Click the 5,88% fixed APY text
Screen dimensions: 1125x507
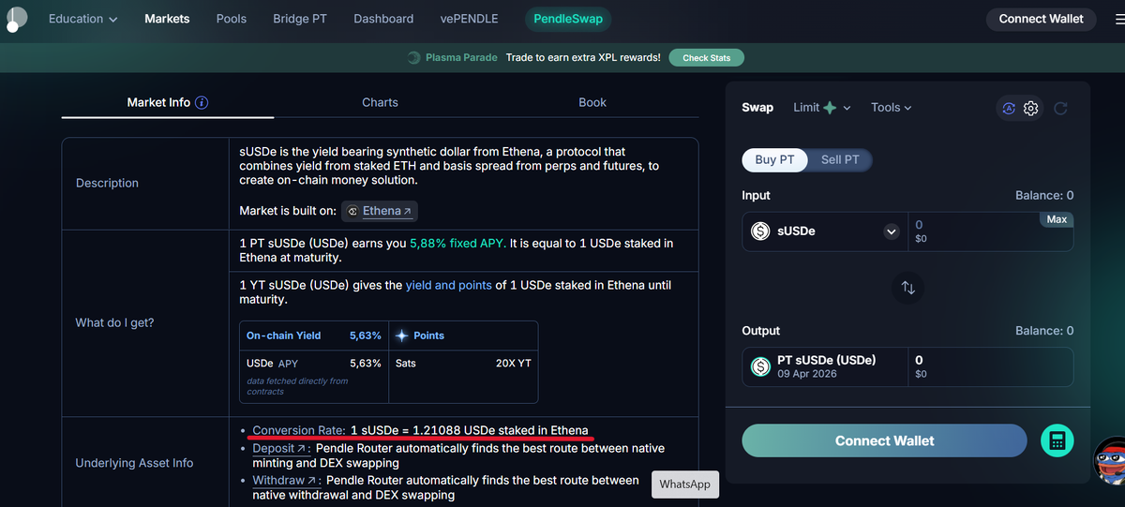point(457,243)
